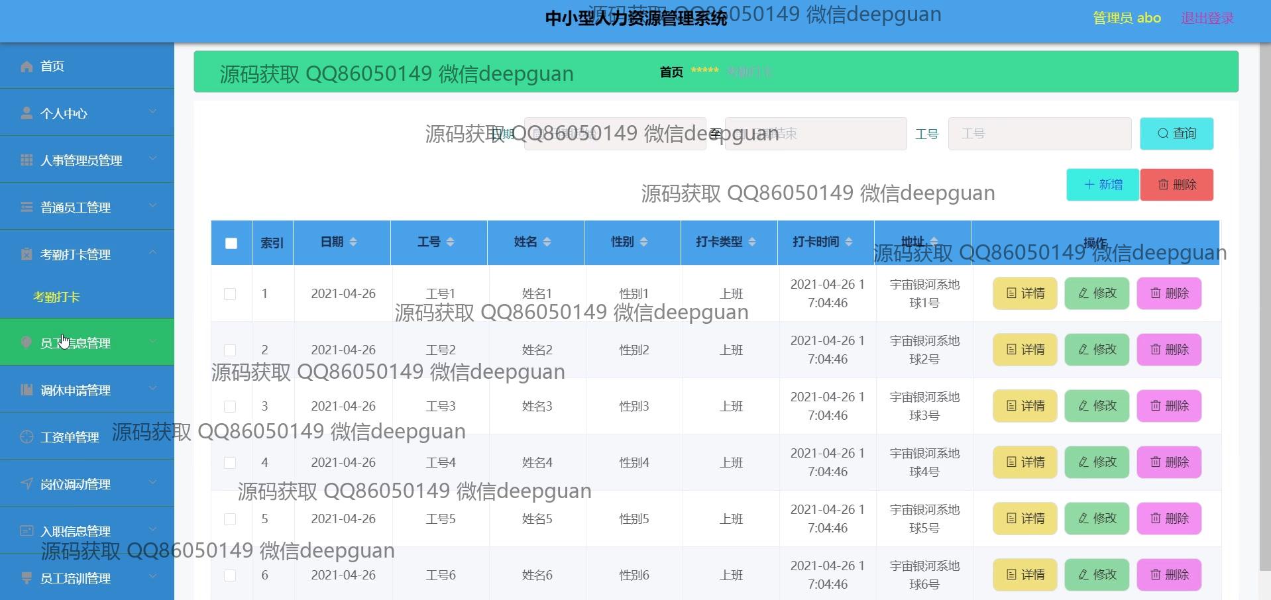Check the checkbox for row 1
This screenshot has height=600, width=1271.
[230, 293]
